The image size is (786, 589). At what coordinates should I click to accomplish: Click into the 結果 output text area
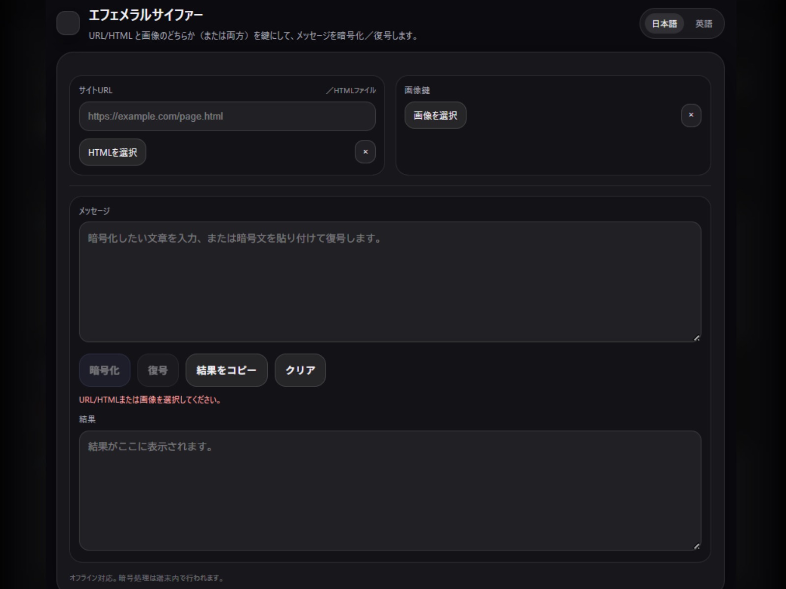(390, 490)
